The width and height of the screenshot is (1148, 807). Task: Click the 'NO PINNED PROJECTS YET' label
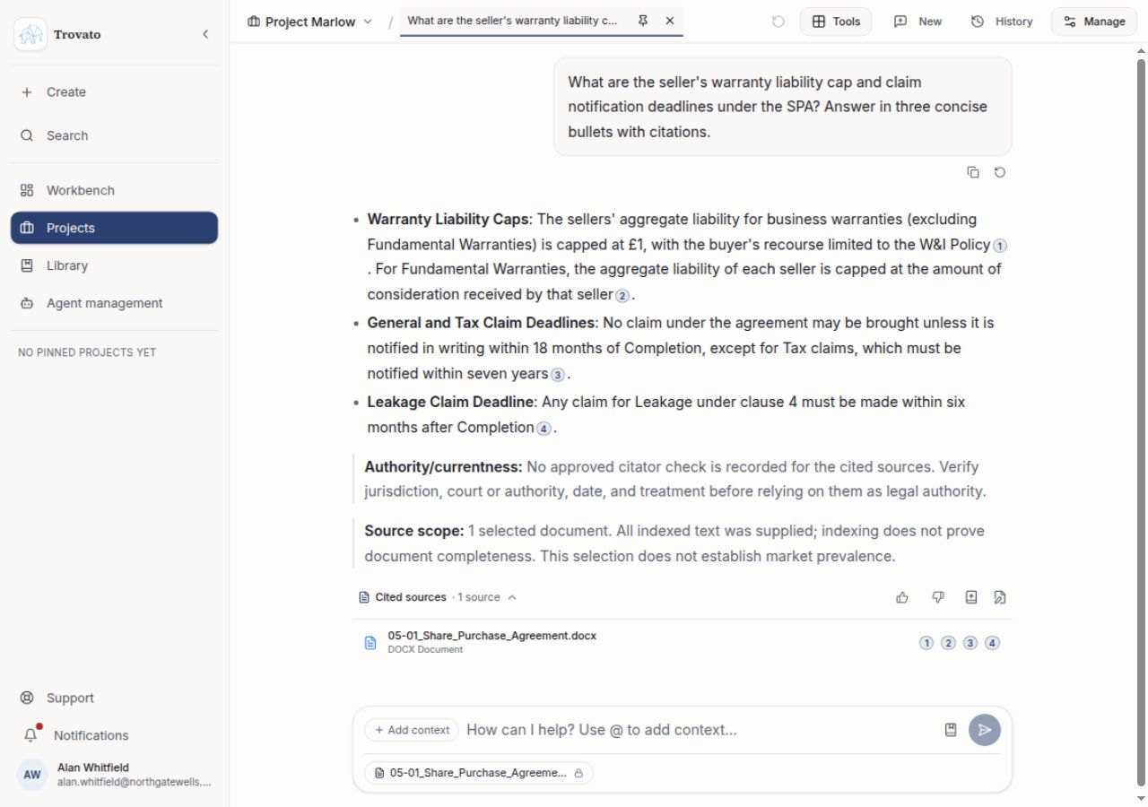coord(87,352)
